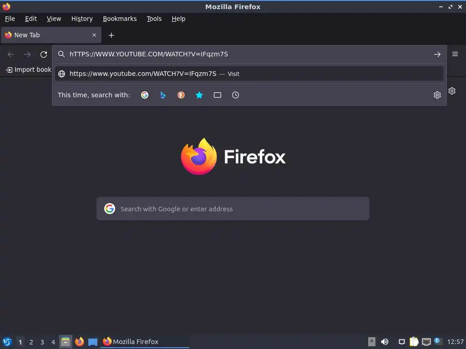Viewport: 466px width, 349px height.
Task: Click the 12:57 clock on the taskbar
Action: (455, 342)
